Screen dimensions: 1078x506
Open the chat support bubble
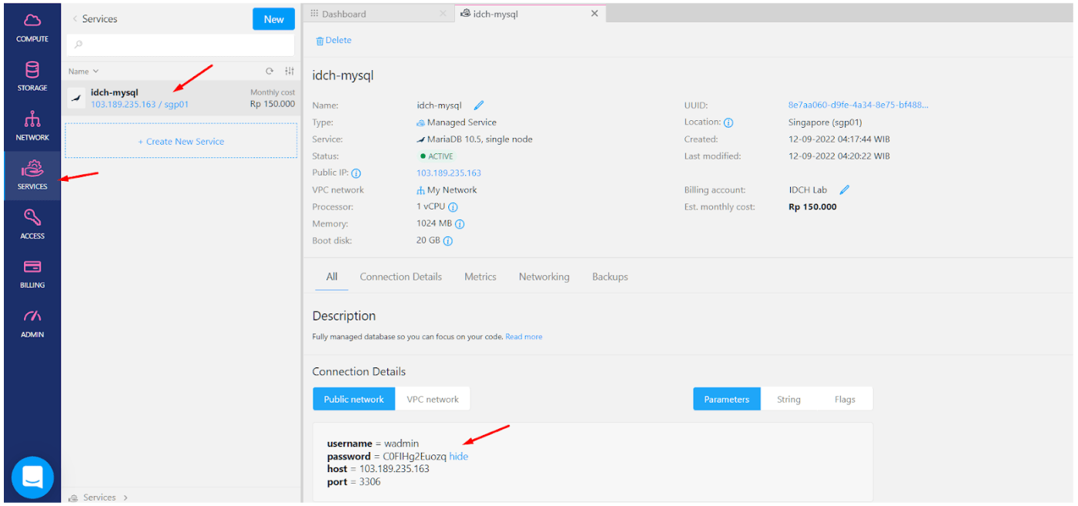point(32,478)
